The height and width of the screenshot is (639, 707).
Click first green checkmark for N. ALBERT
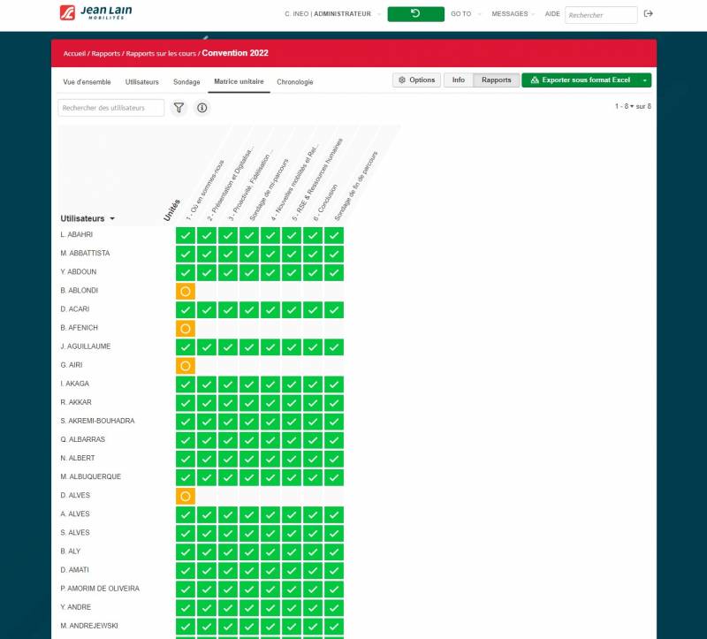(185, 458)
